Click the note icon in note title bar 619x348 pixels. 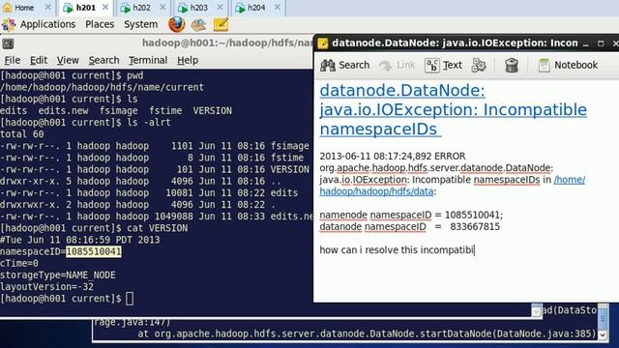tap(322, 43)
